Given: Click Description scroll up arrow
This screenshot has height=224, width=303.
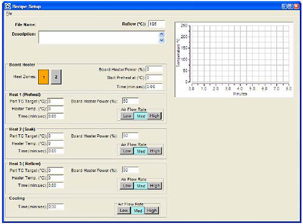Looking at the screenshot, I should point(162,35).
